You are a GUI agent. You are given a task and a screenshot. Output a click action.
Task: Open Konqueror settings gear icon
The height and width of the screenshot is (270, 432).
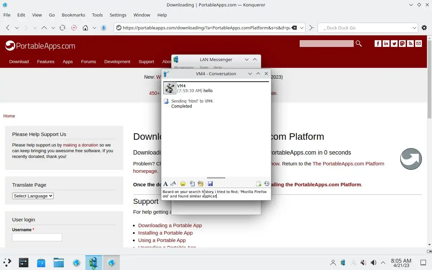click(424, 28)
